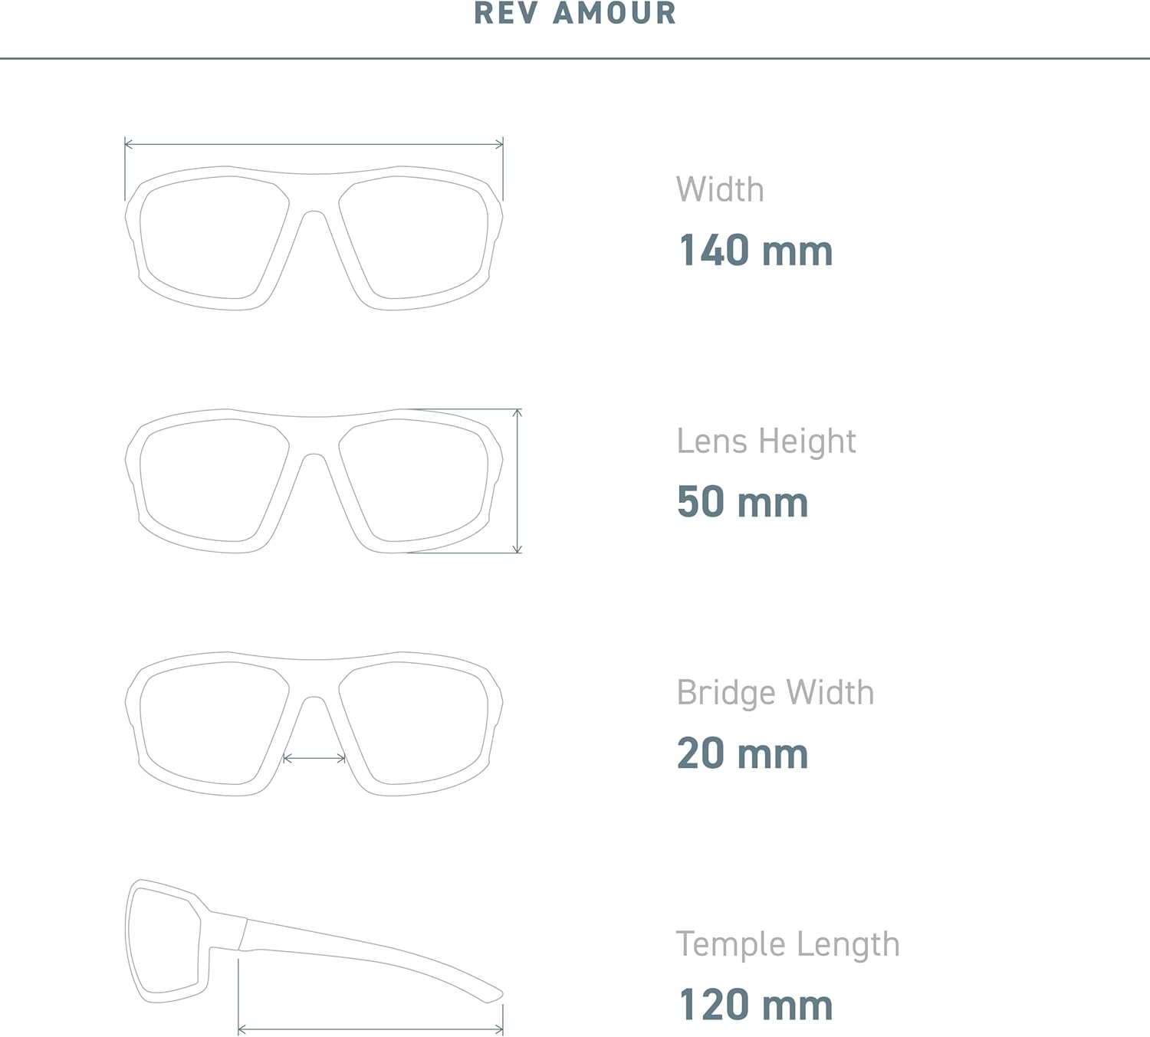Screen dimensions: 1150x1037
Task: Click the temple length measurement arrow
Action: 370,1029
